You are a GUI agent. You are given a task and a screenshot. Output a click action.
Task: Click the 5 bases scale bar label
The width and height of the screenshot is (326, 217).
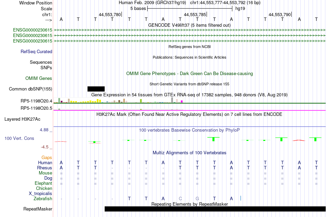pos(138,9)
